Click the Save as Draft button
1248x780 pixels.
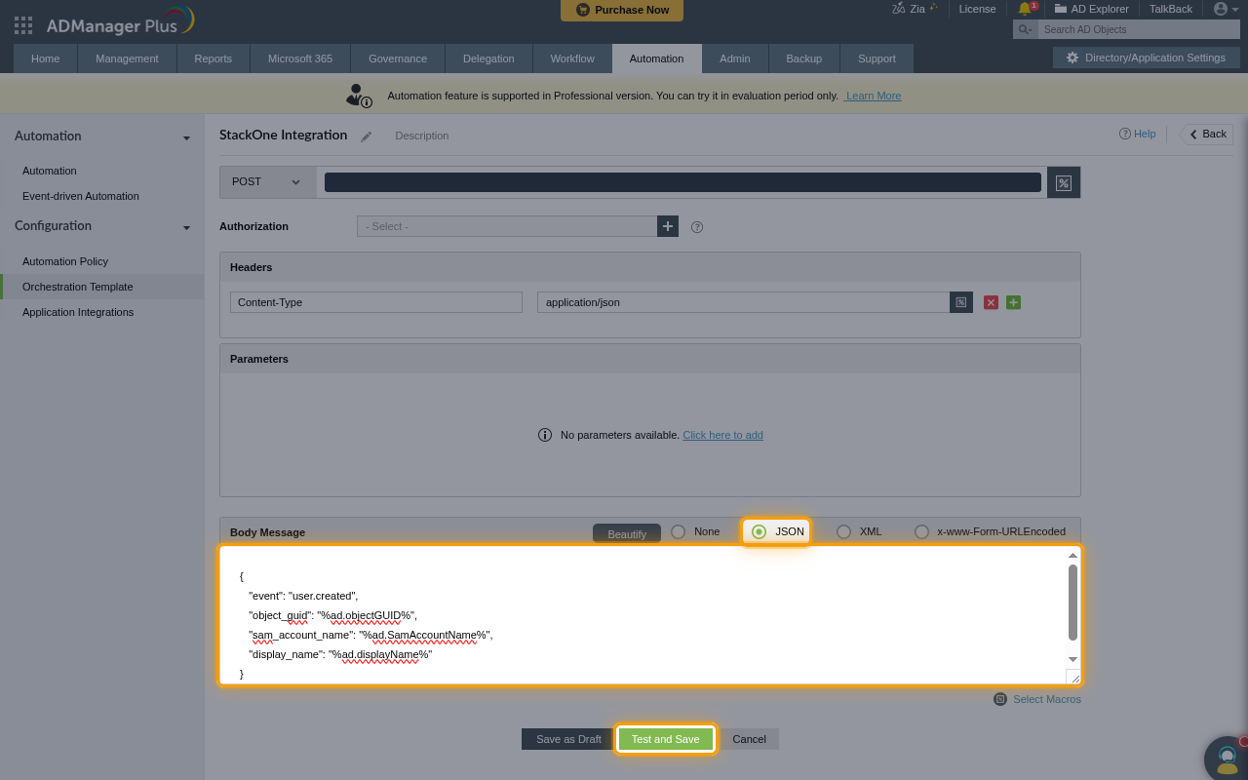568,739
